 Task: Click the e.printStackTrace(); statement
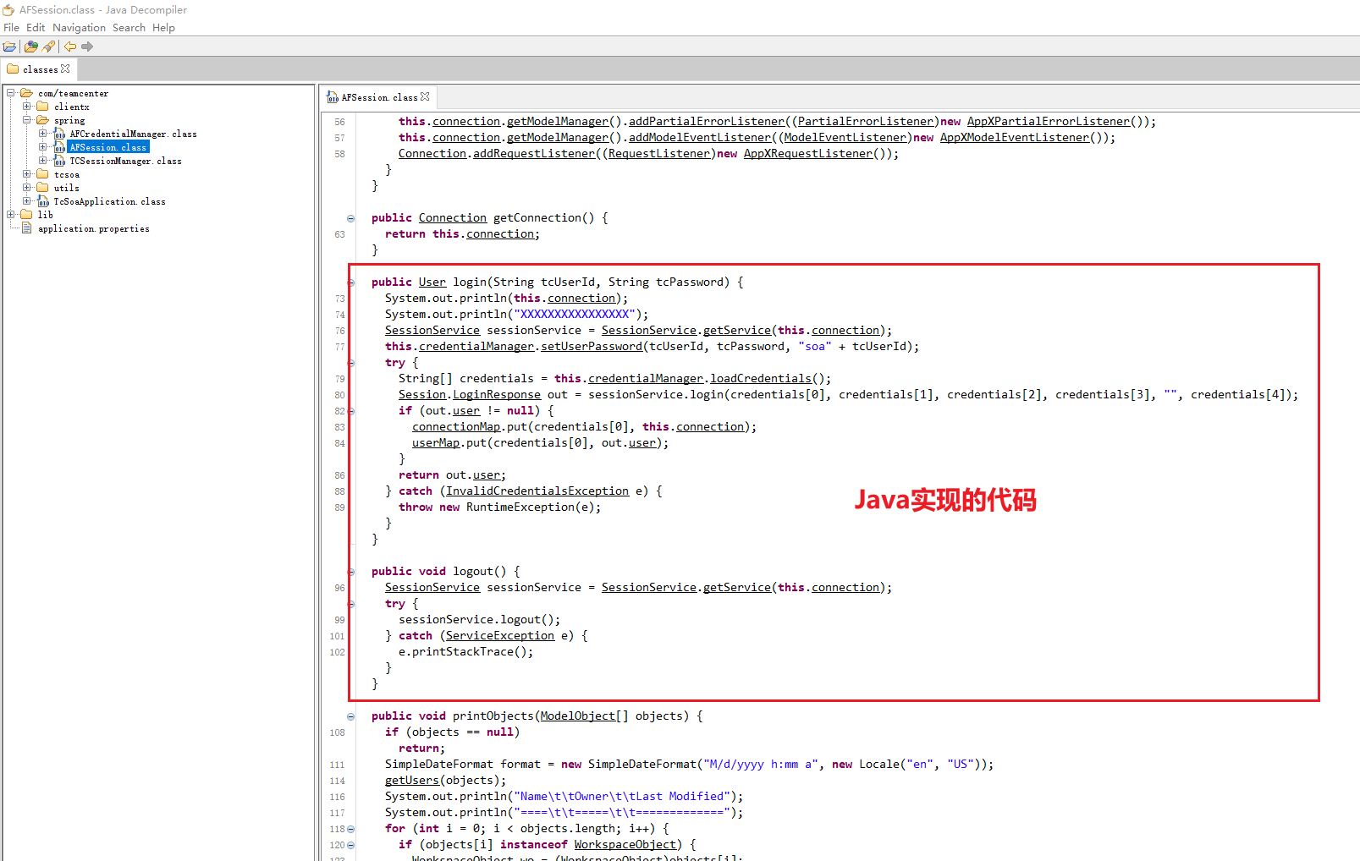466,652
